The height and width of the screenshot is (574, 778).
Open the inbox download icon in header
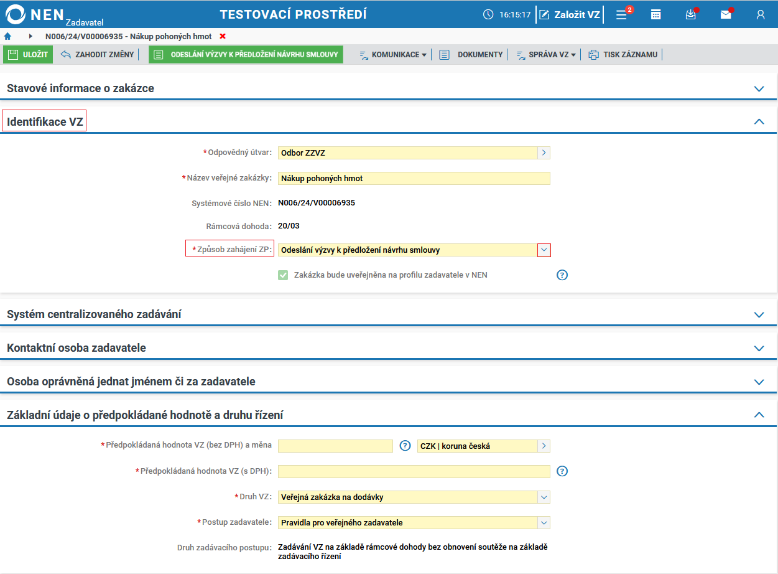(691, 14)
